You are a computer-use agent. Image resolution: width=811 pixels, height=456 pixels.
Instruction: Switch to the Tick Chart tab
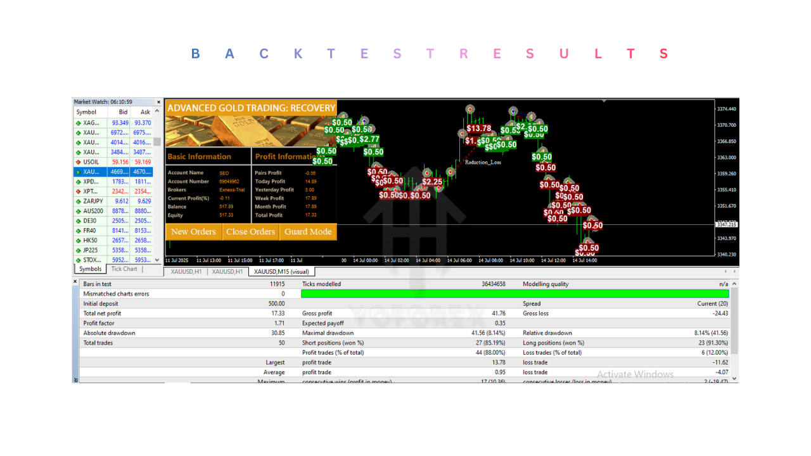click(125, 269)
